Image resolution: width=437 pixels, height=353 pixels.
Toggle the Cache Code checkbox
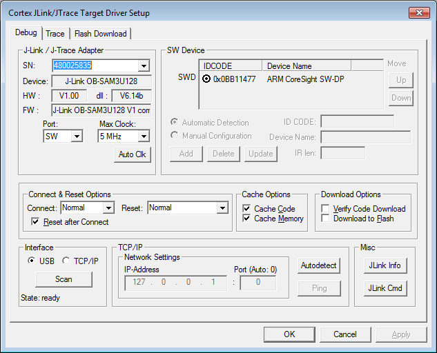246,208
